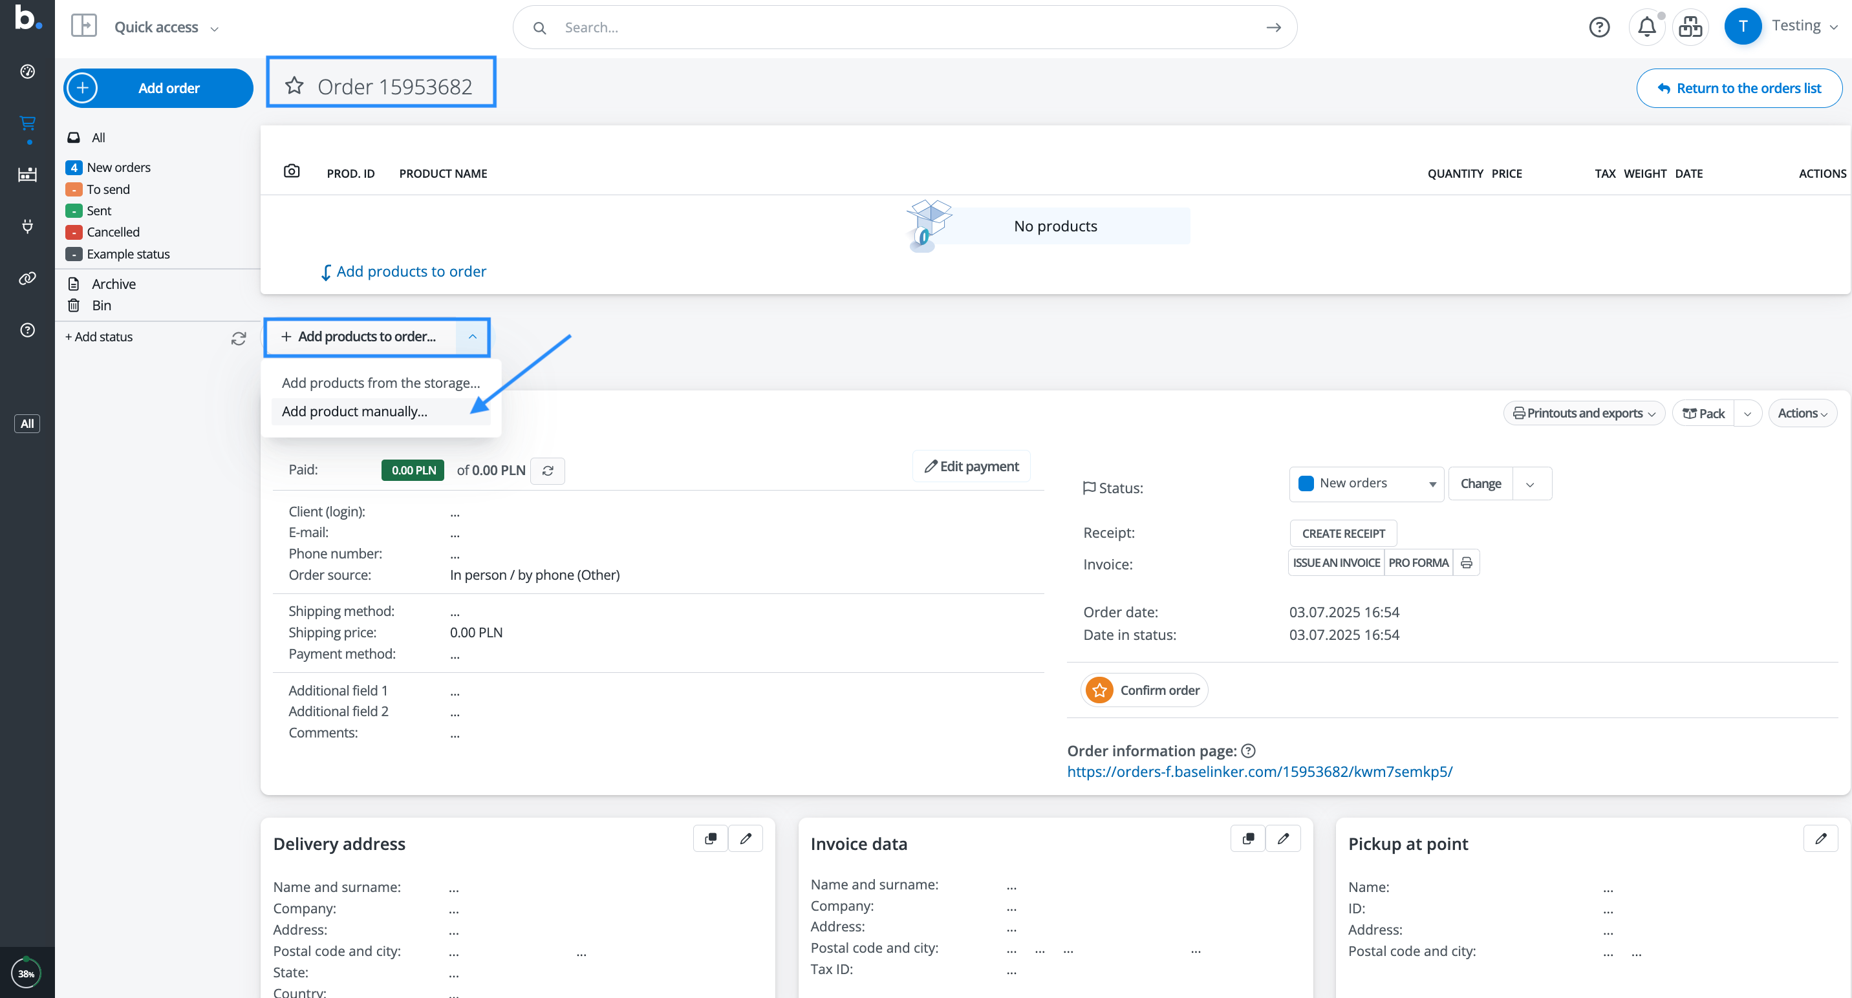
Task: Click Return to the orders list
Action: 1739,89
